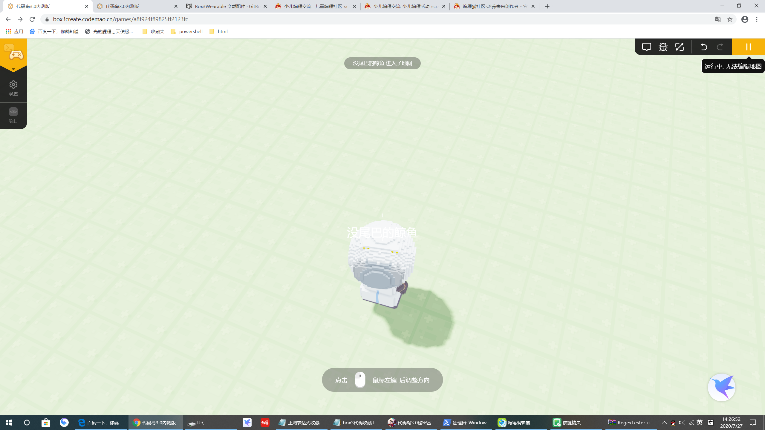Open the QQ penguin tray icon
Image resolution: width=765 pixels, height=430 pixels.
(x=673, y=423)
